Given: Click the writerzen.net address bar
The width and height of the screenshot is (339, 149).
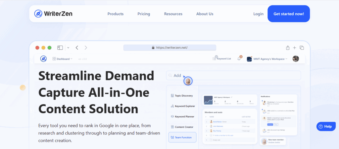Looking at the screenshot, I should [170, 48].
